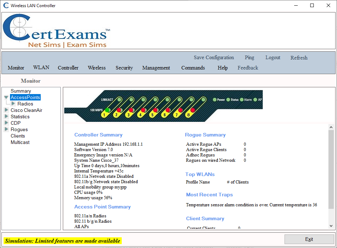Click the red port 8 LED

coord(193,109)
